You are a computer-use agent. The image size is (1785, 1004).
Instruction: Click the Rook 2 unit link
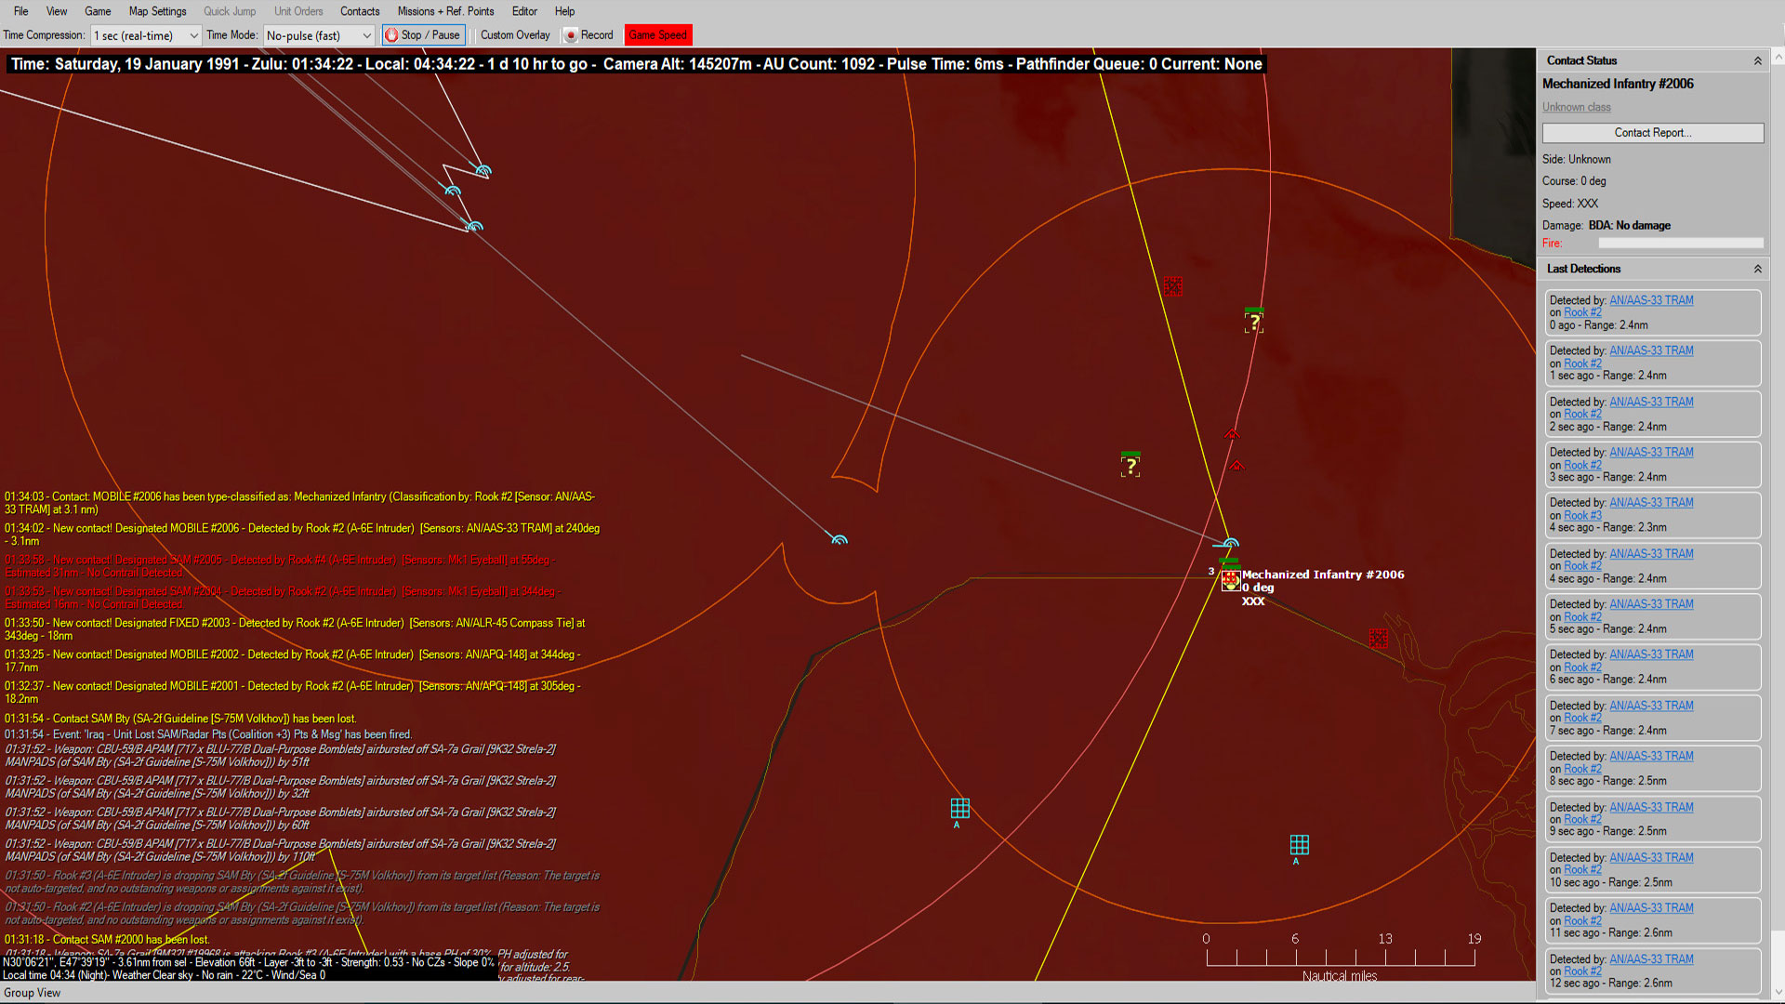click(x=1582, y=312)
